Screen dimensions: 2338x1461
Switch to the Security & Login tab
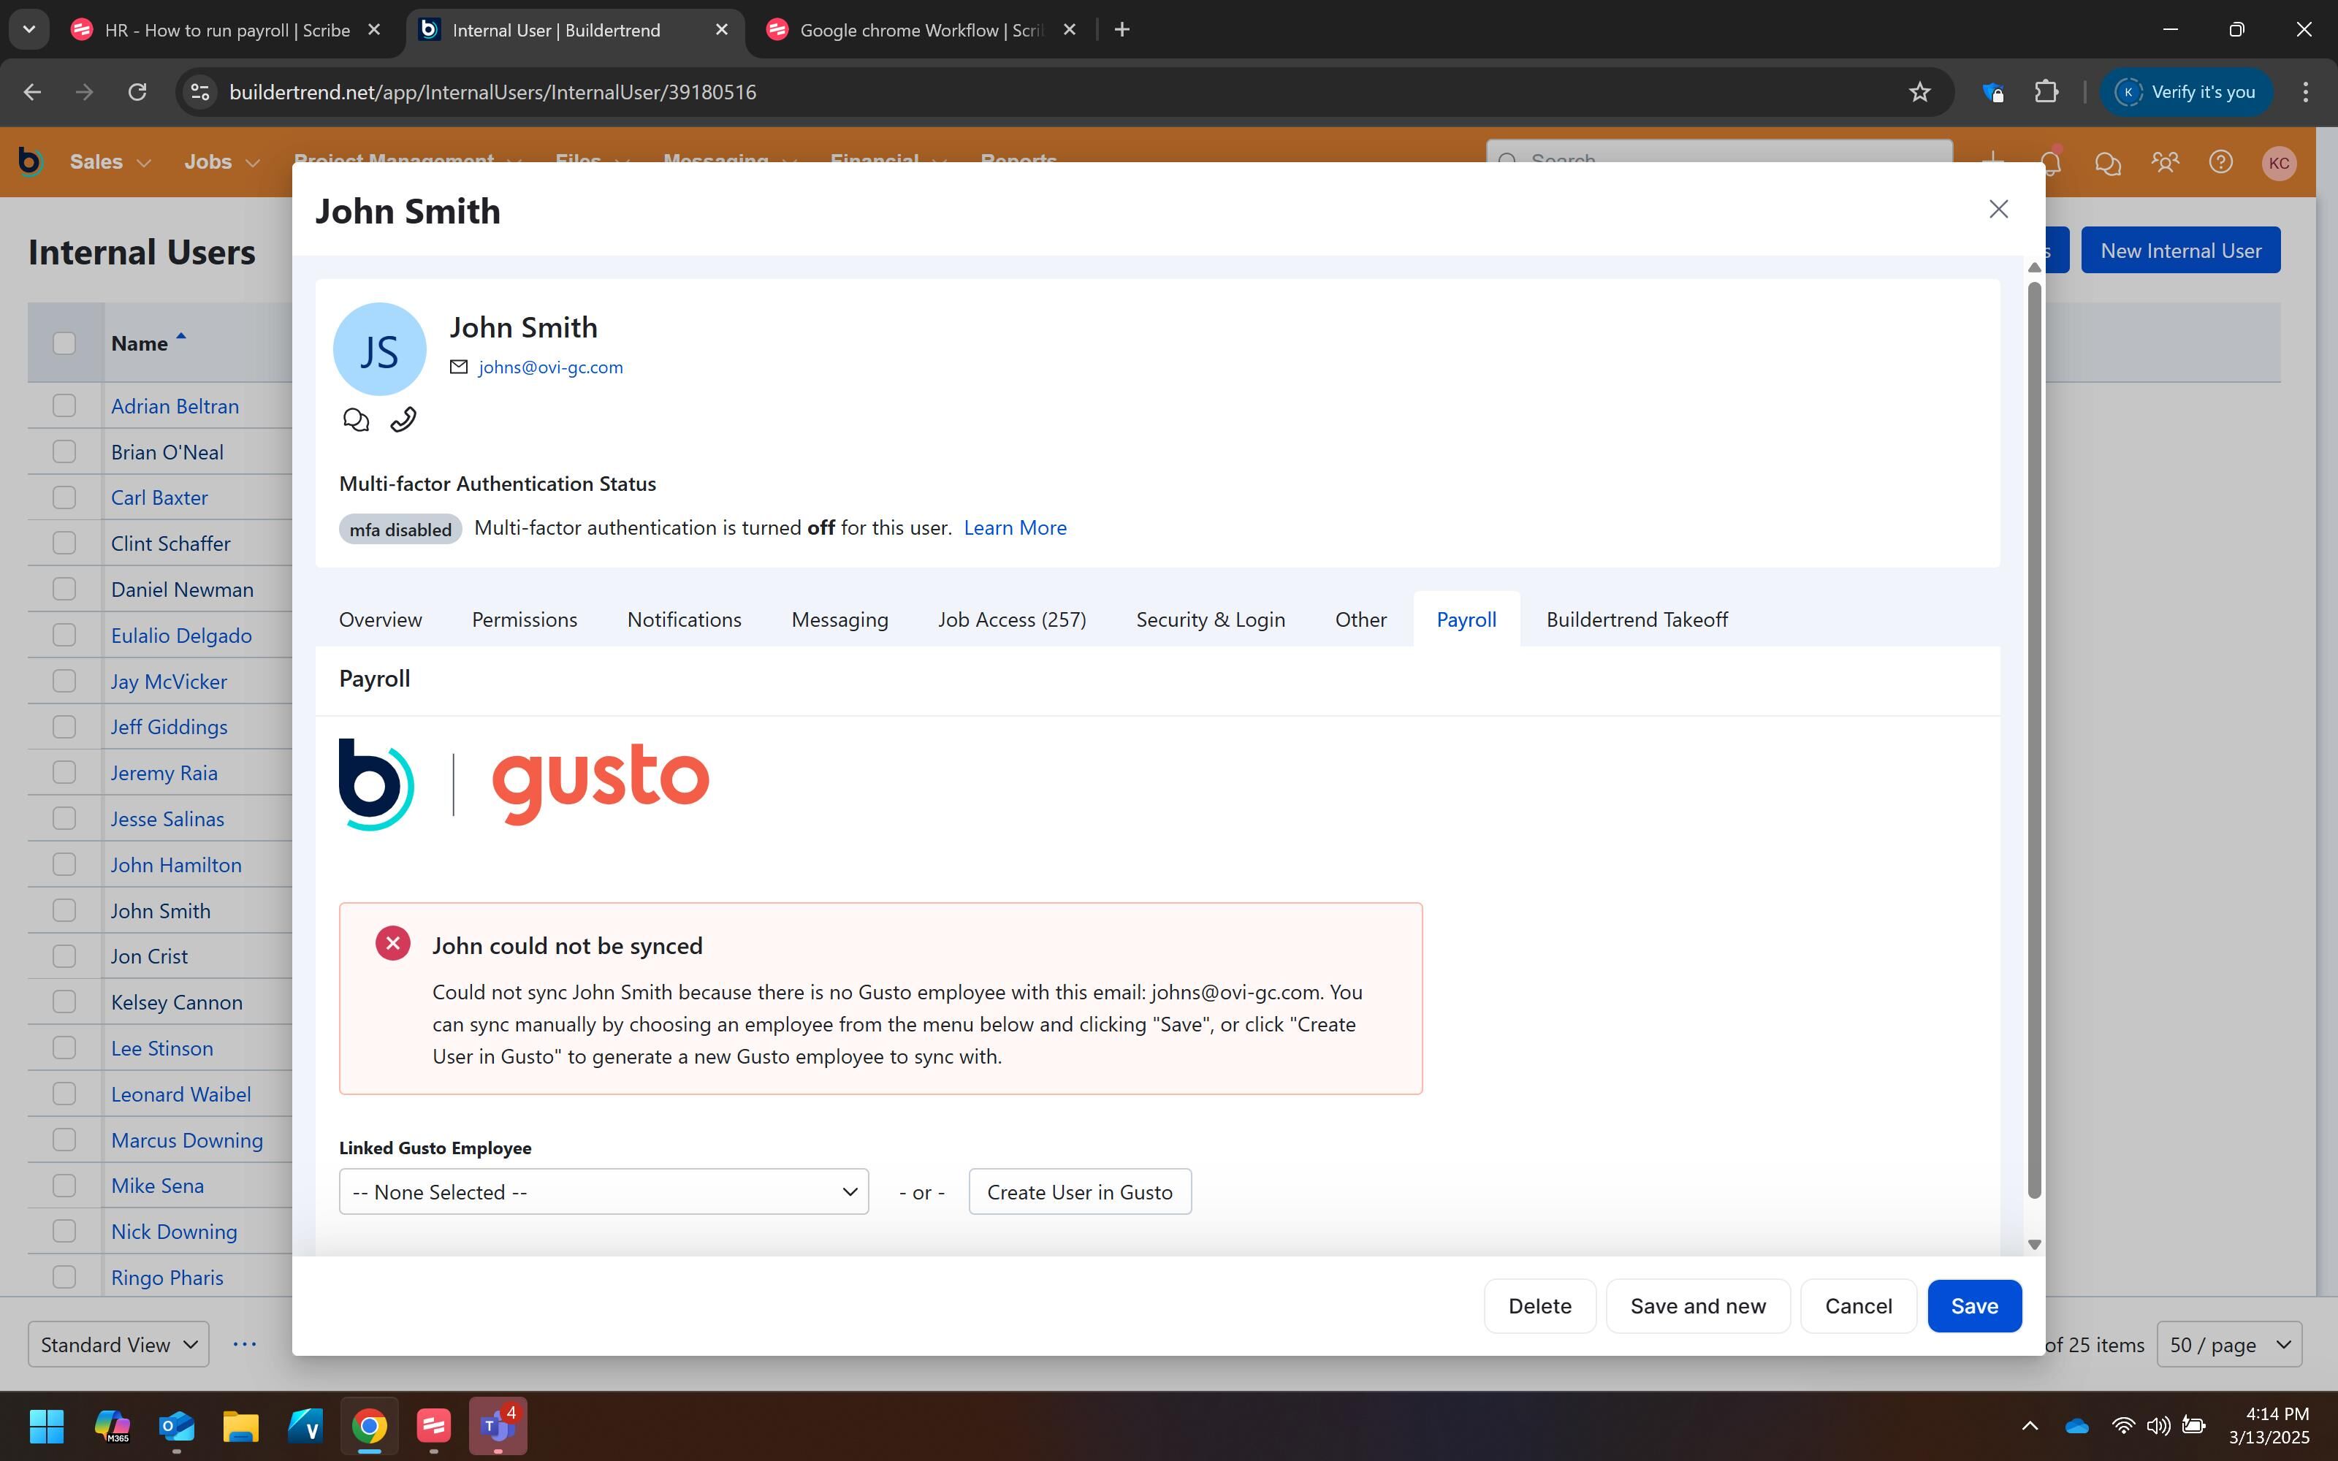[x=1211, y=619]
